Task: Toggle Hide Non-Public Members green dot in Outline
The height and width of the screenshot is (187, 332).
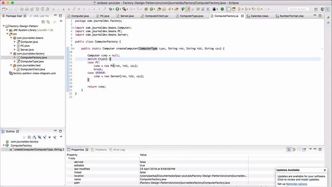Action: coord(50,137)
